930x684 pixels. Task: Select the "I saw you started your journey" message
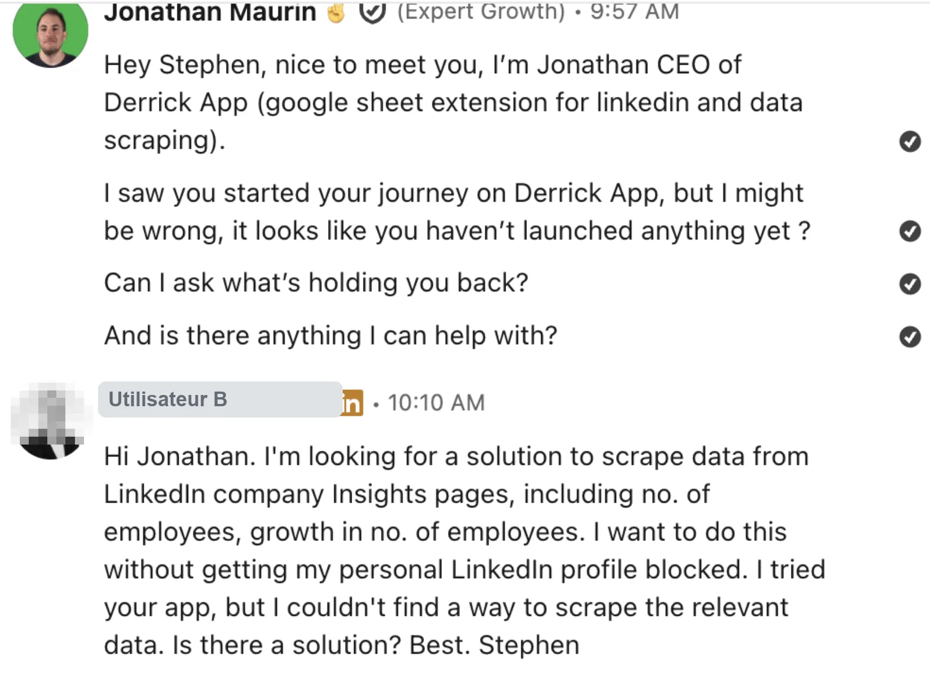click(458, 212)
